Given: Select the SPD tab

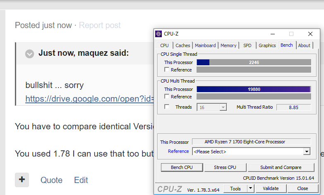Looking at the screenshot, I should click(x=247, y=45).
